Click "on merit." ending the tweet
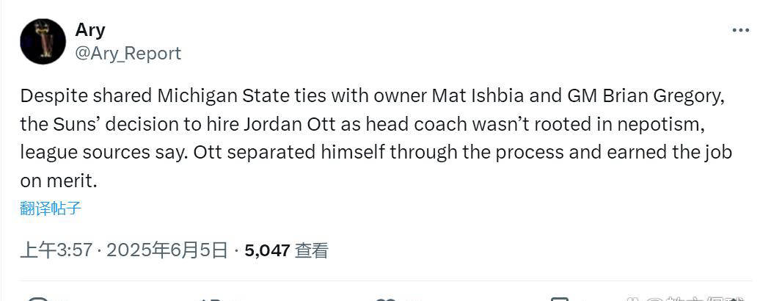This screenshot has height=301, width=760. [59, 181]
